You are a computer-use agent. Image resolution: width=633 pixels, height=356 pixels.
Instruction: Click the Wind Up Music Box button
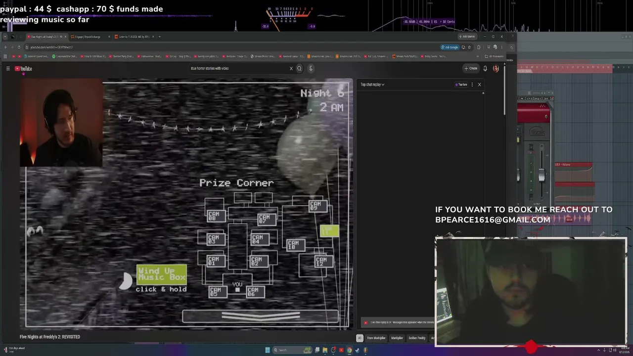(x=162, y=274)
